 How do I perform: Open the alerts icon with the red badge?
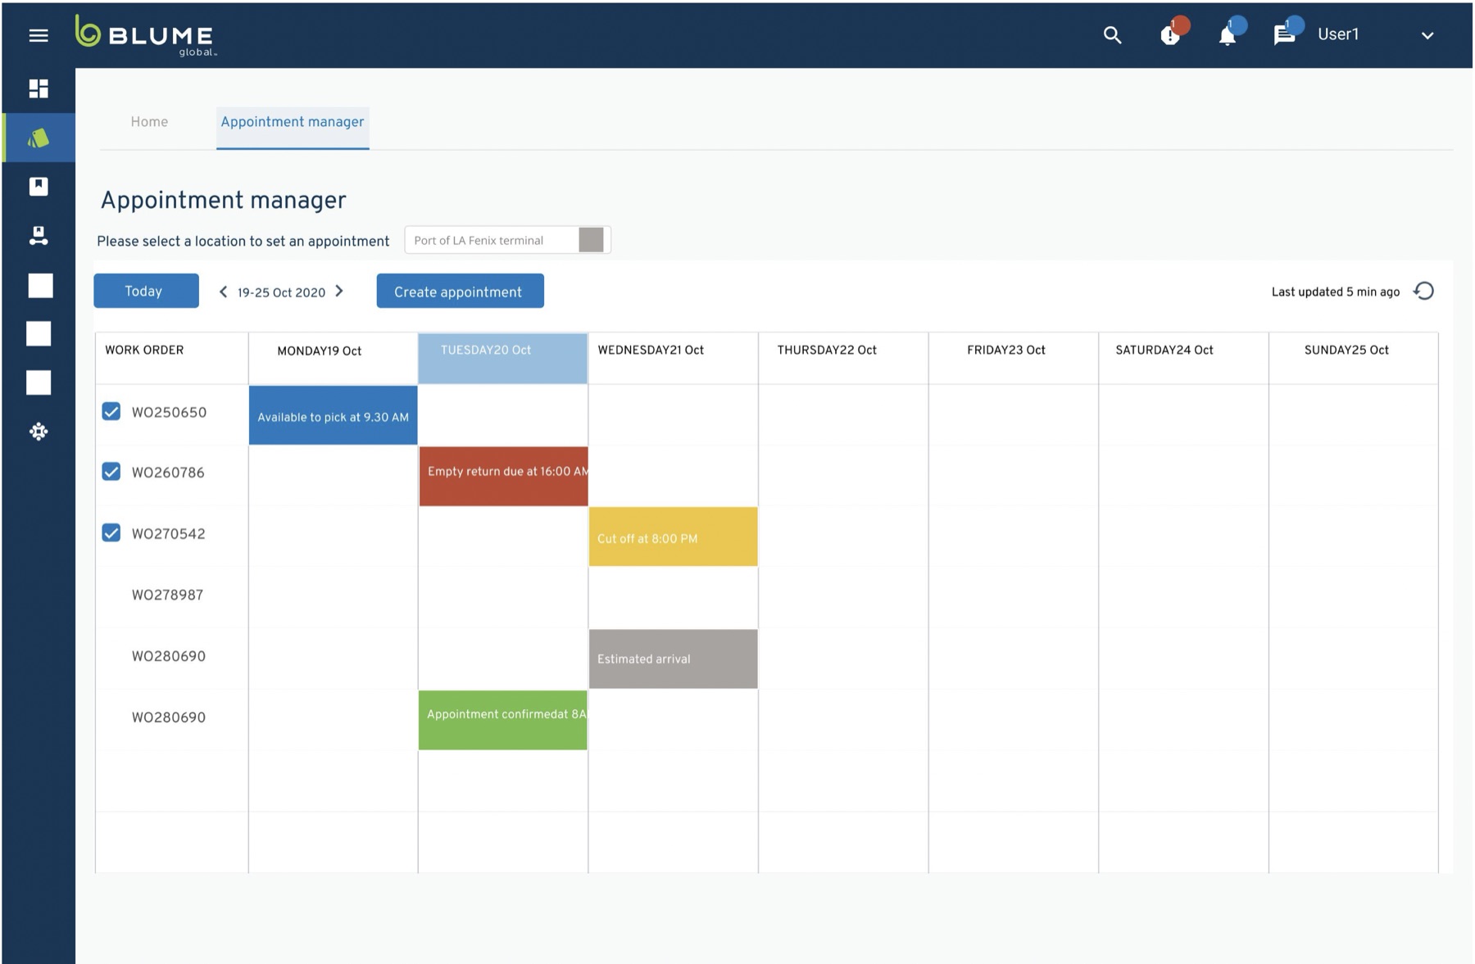(x=1172, y=34)
